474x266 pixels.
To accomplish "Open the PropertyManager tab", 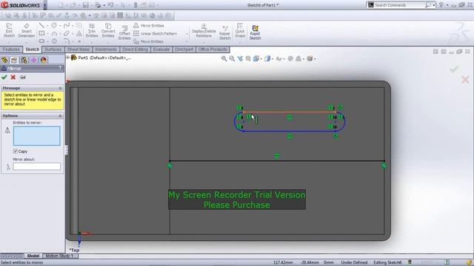I will click(x=14, y=60).
